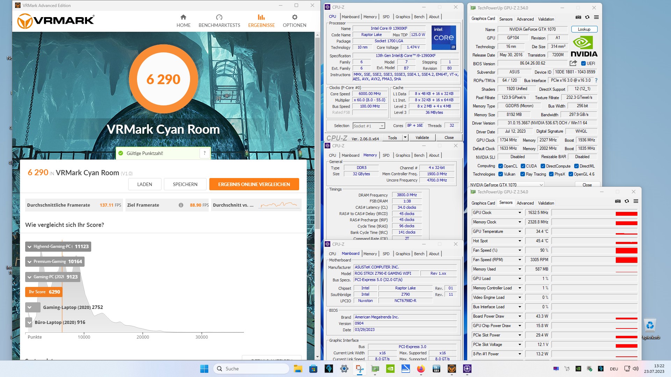This screenshot has width=671, height=377.
Task: Click the Validate button in CPU-Z
Action: tap(422, 138)
